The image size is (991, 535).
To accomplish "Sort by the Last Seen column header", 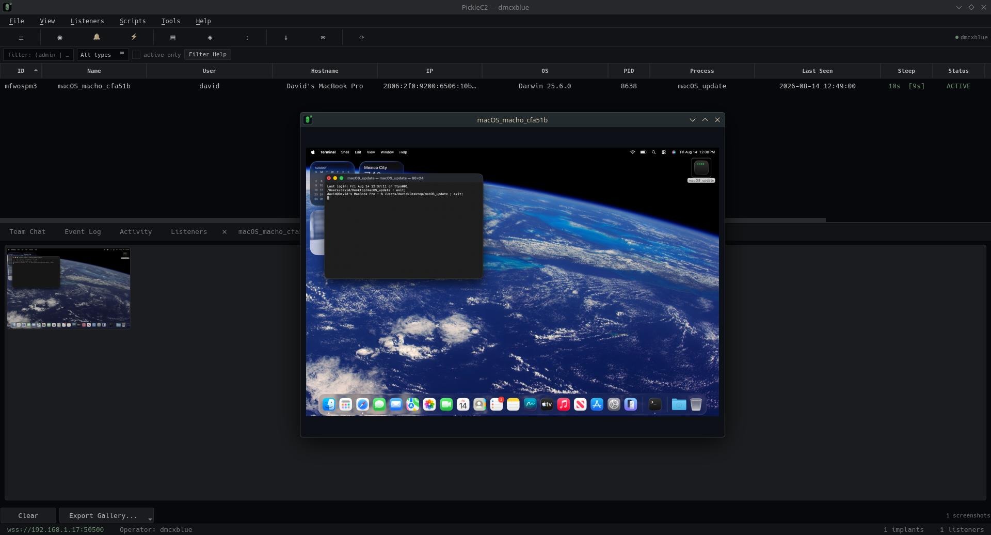I will [817, 71].
